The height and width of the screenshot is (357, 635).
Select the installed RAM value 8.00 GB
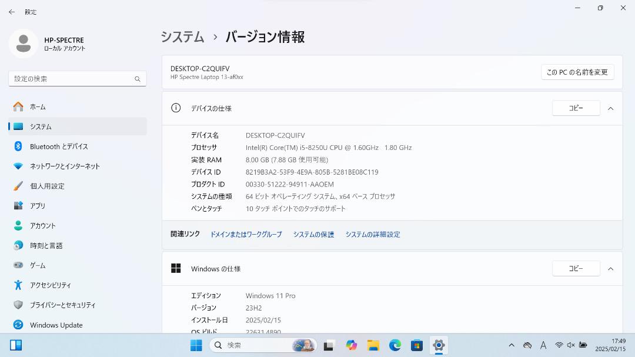click(x=287, y=160)
